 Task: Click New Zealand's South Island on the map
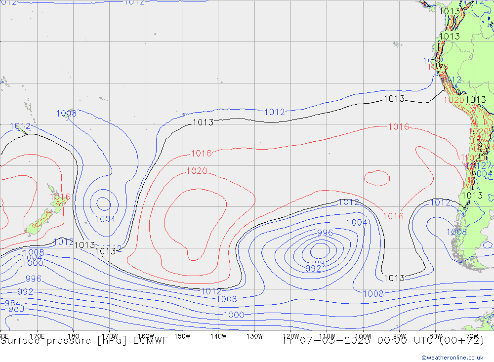click(40, 223)
